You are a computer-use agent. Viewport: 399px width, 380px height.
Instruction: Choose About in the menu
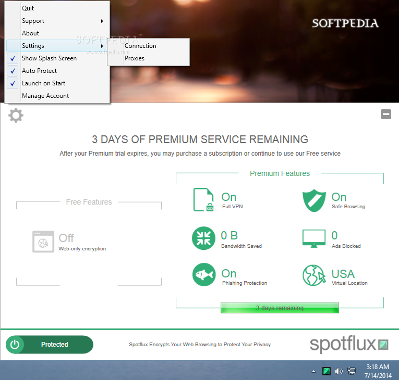57,33
